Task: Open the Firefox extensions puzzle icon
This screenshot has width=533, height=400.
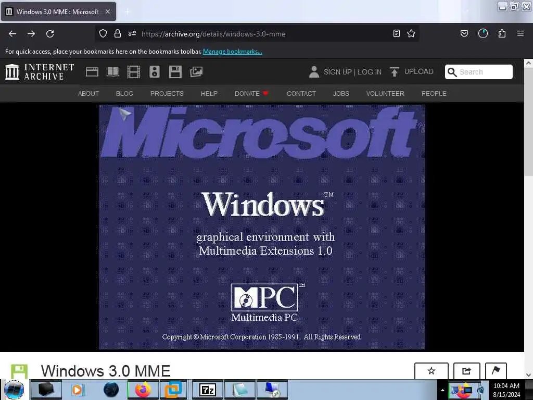Action: (x=502, y=33)
